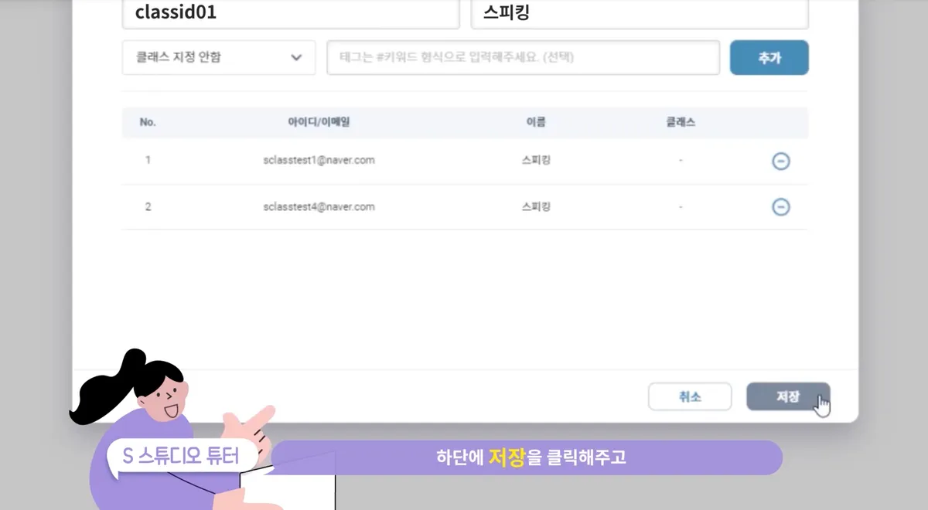Viewport: 928px width, 510px height.
Task: Remove the sclasstest4@naver.com row with minus icon
Action: coord(781,207)
